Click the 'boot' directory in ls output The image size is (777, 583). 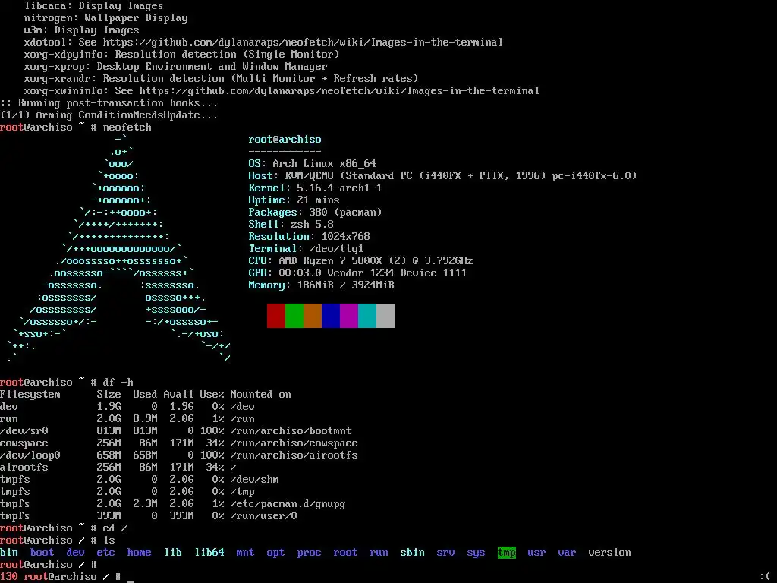pos(42,553)
